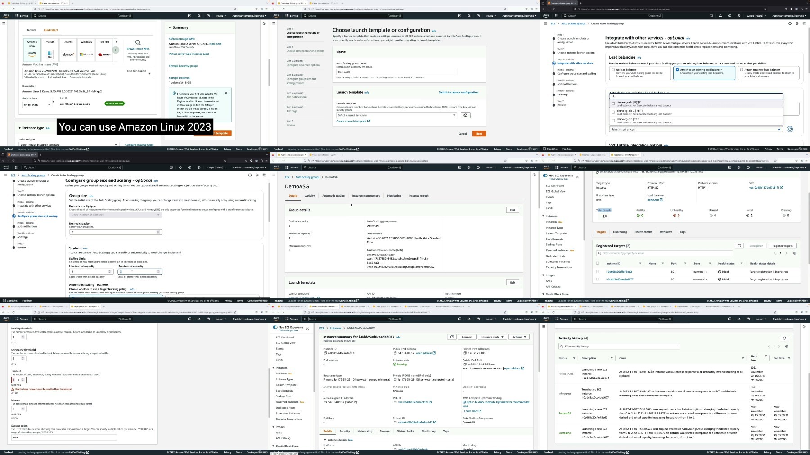Toggle New EC2 Experience beside Registered targets
Screen dimensions: 810x455
pyautogui.click(x=545, y=176)
